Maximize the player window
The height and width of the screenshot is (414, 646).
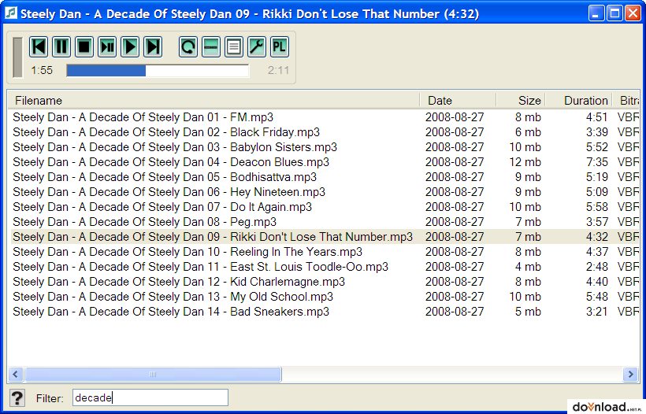click(614, 13)
